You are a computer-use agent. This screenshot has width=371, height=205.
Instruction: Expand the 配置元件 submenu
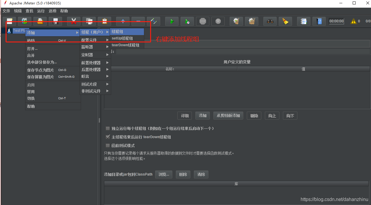coord(95,40)
